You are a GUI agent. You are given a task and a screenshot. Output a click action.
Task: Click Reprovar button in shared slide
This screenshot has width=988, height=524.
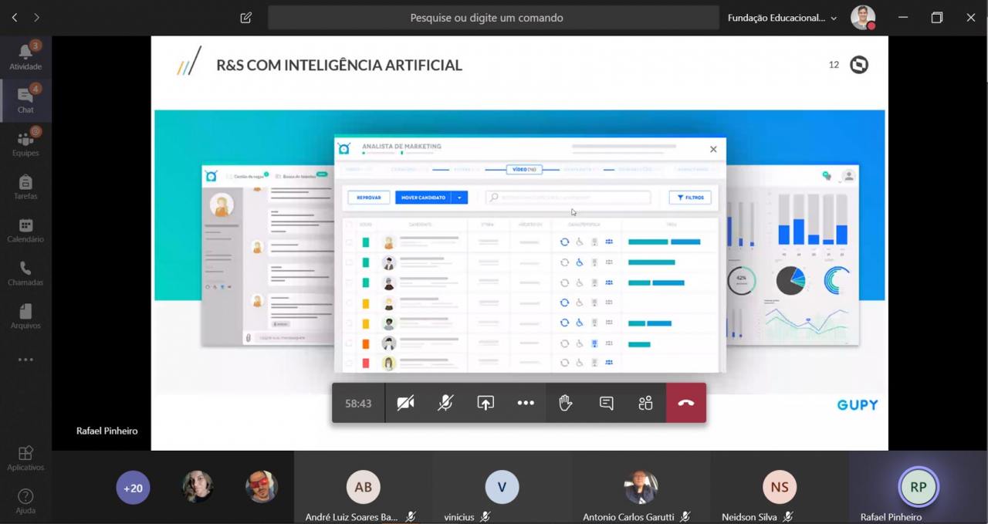(369, 198)
